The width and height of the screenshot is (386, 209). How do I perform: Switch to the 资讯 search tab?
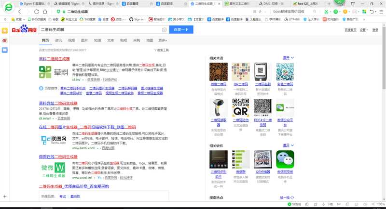58,40
